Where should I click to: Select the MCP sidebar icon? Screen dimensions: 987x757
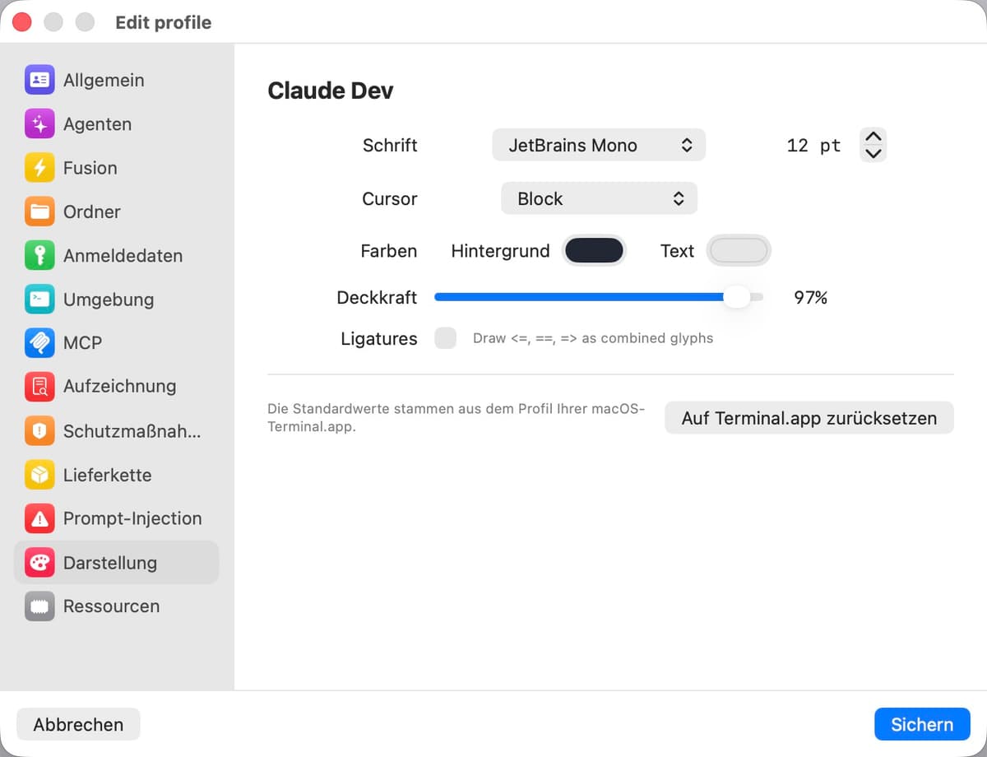39,343
